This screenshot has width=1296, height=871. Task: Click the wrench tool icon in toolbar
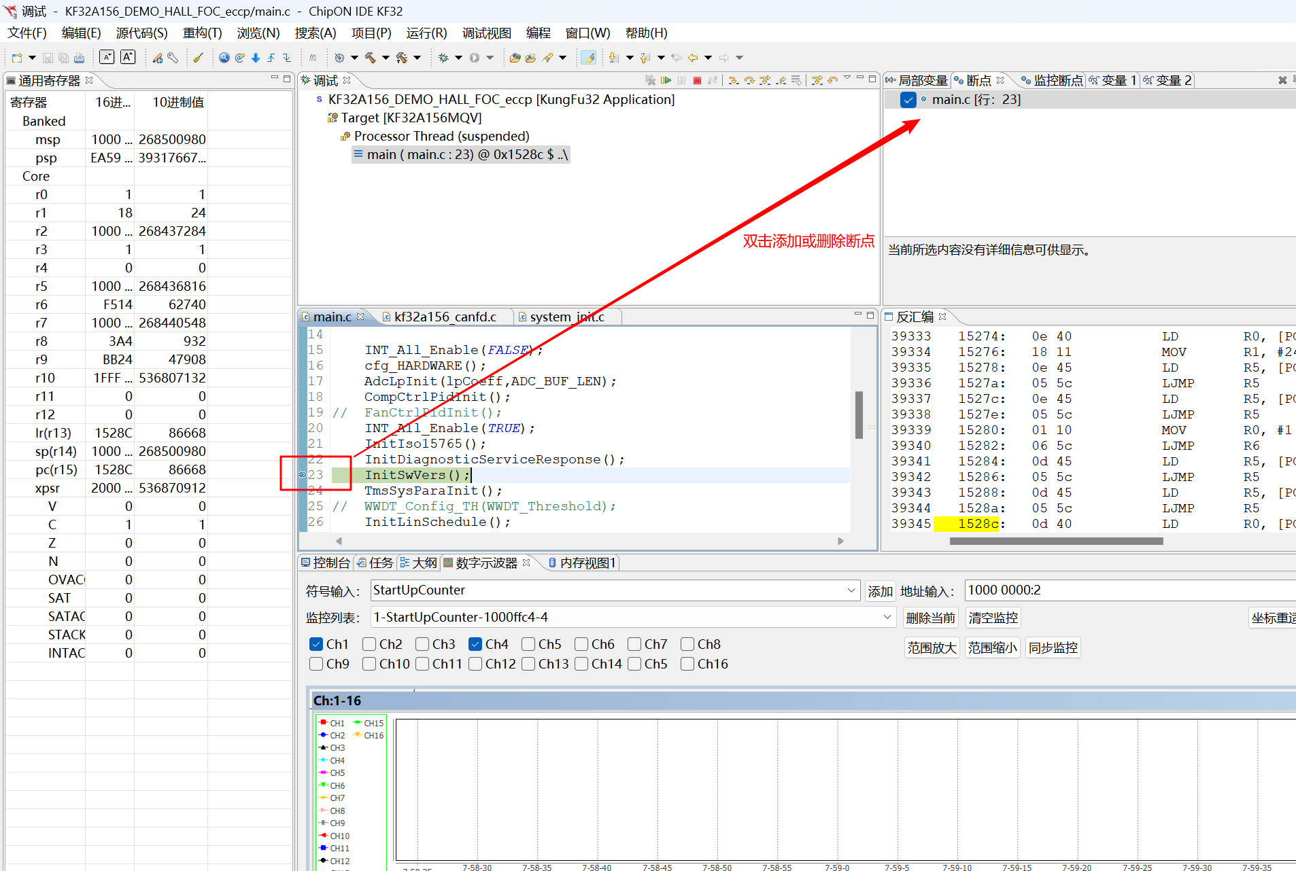pos(173,58)
